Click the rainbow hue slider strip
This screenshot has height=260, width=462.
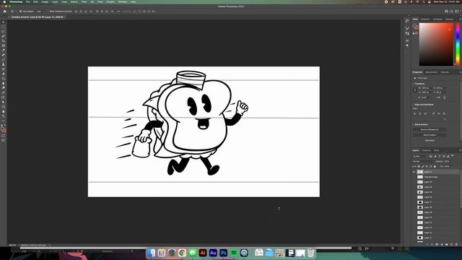(x=458, y=44)
